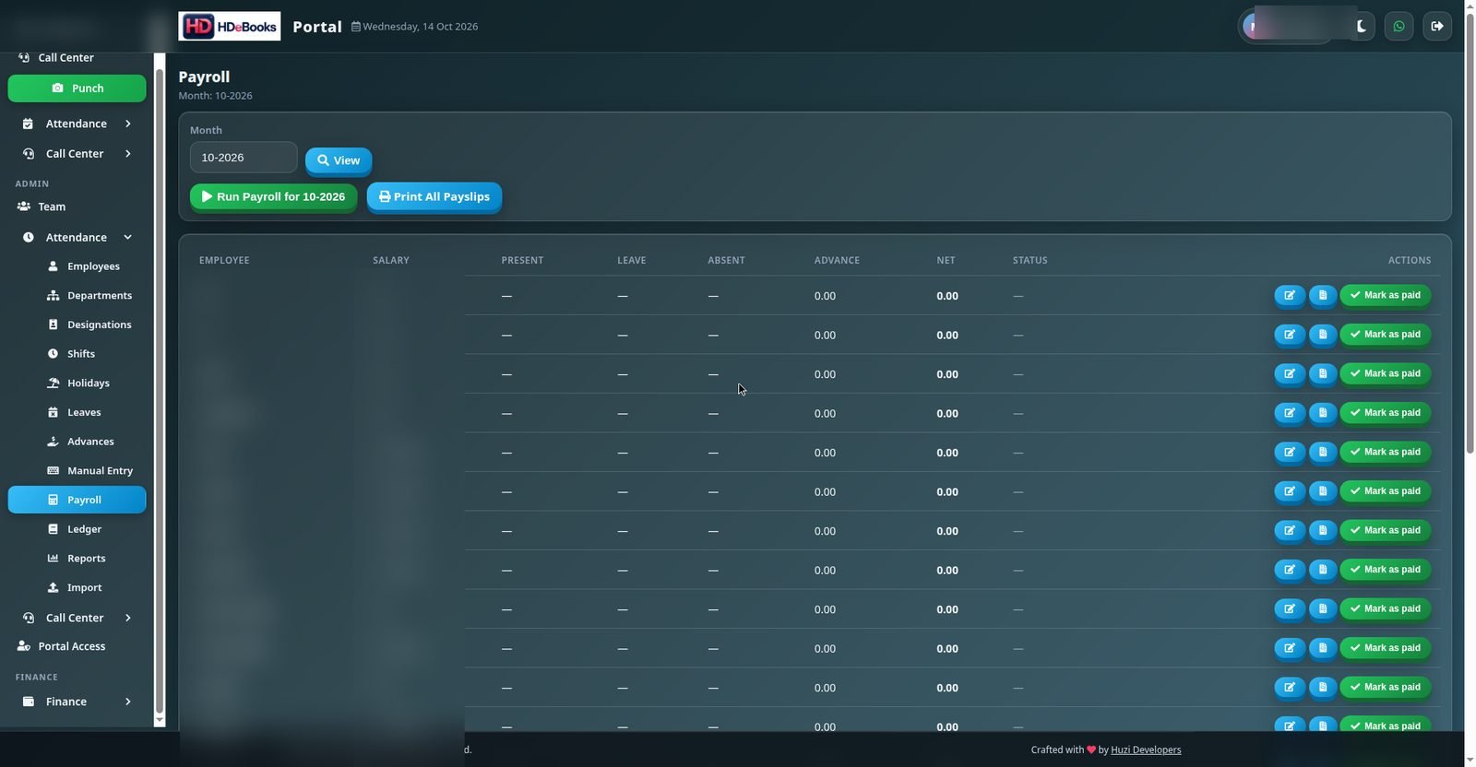Screen dimensions: 1476x767
Task: Click the ABSENT column header
Action: pos(726,261)
